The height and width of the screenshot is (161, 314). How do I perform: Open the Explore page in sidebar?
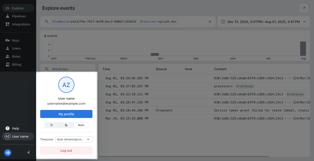pos(18,8)
